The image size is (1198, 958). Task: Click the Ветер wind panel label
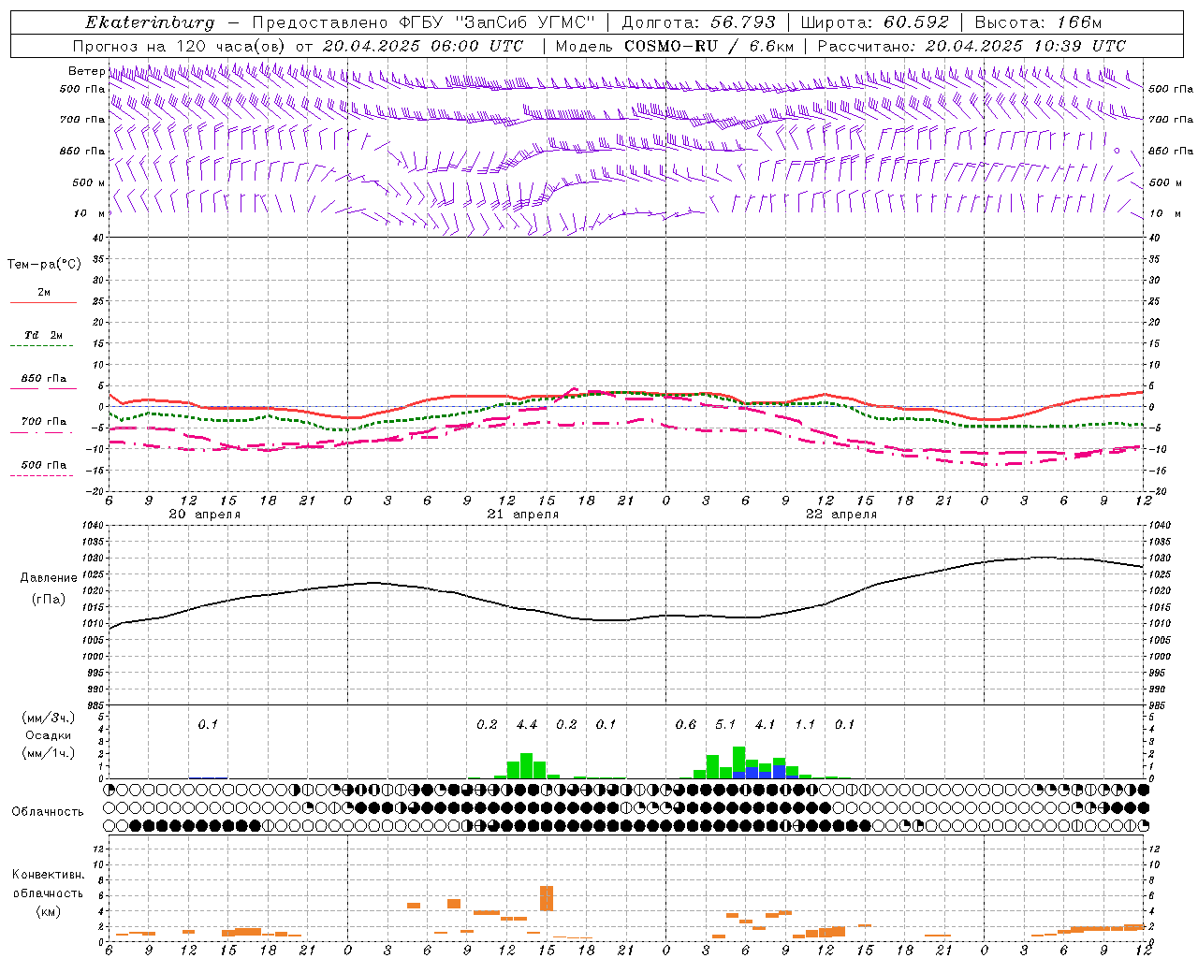click(x=86, y=71)
